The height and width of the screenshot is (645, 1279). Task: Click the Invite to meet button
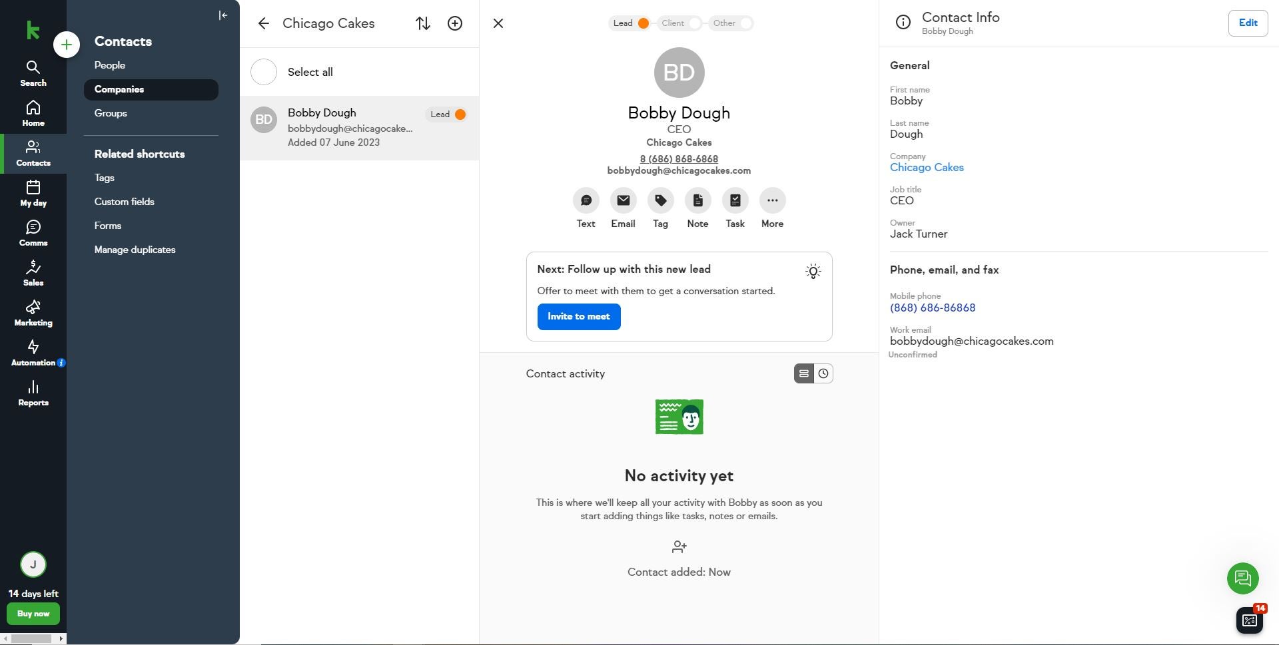click(x=578, y=317)
